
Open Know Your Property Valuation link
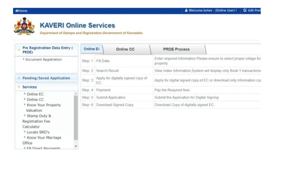43,108
